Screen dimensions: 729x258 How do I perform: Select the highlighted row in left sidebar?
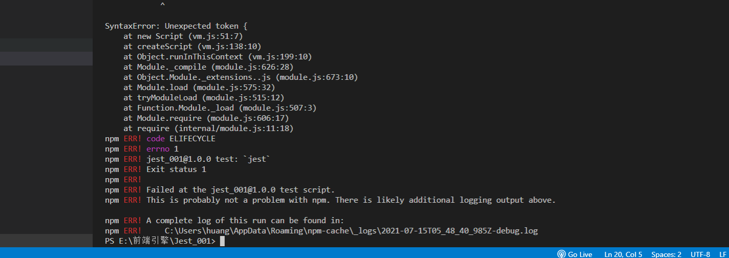point(46,58)
